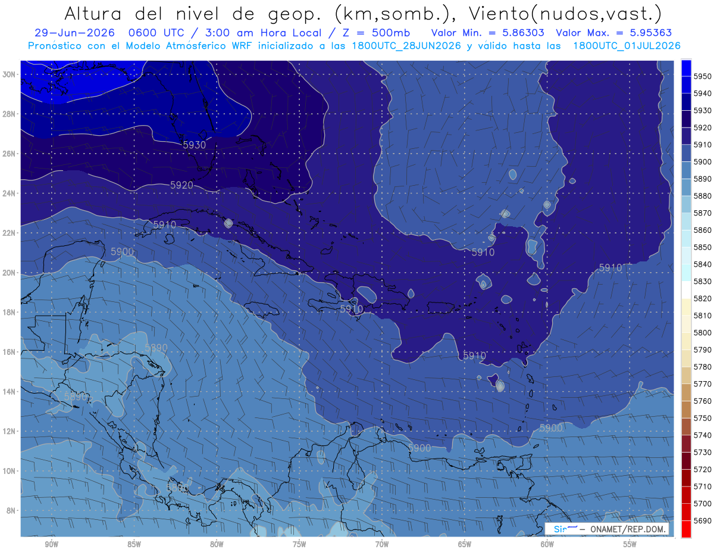Click the light cyan swatch between 5840 and 5830
Screen dimensions: 714x552
point(686,273)
